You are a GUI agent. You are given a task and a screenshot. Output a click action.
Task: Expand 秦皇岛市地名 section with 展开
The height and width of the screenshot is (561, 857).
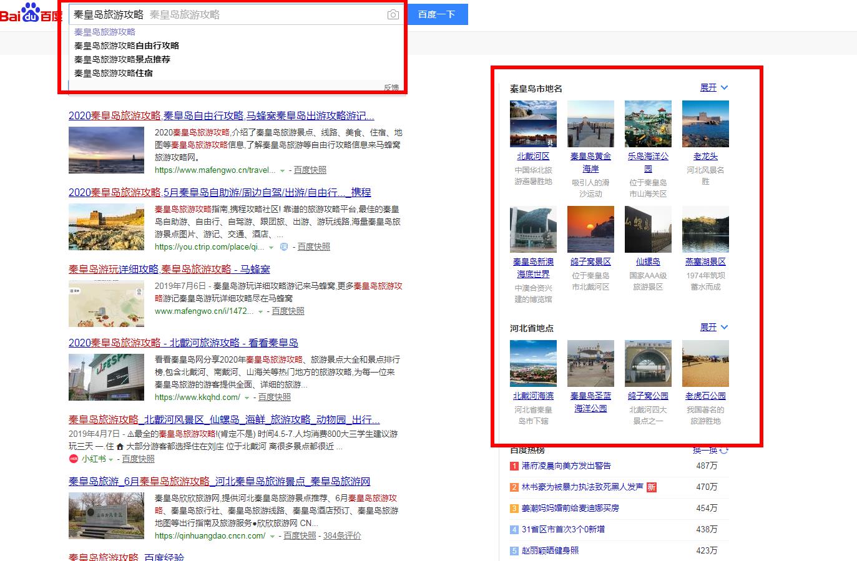point(714,87)
